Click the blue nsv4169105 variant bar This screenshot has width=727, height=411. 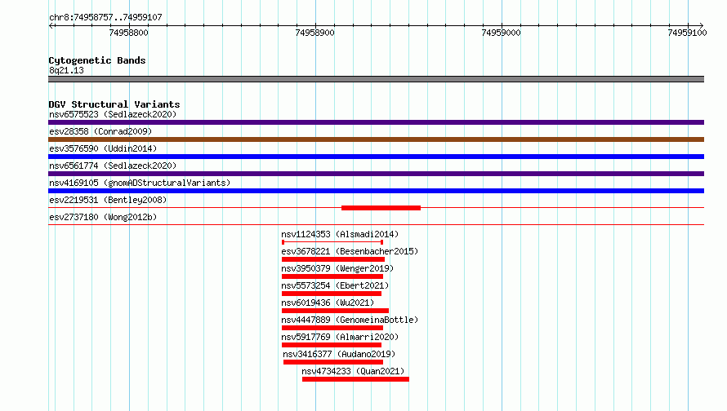tap(376, 191)
